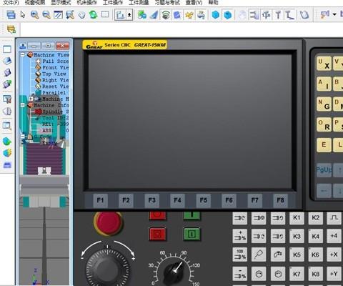Collapse the G-Code tree node

(23, 137)
